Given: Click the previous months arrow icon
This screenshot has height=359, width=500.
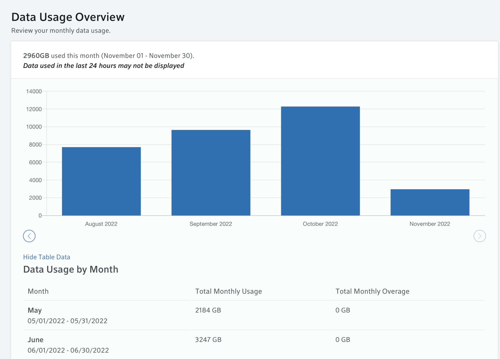Looking at the screenshot, I should 29,236.
